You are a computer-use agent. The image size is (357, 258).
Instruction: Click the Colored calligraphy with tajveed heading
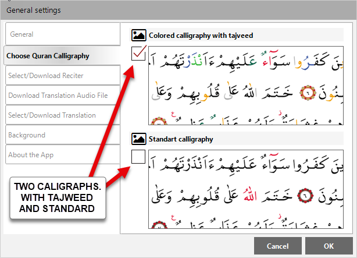[x=201, y=36]
